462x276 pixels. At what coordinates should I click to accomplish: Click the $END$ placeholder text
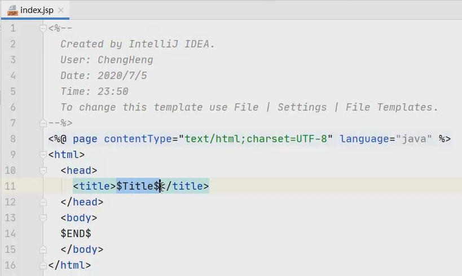(x=76, y=233)
